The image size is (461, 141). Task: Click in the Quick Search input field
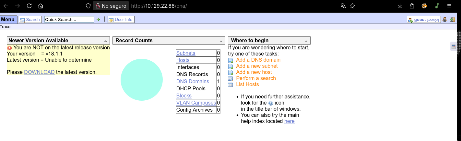tap(69, 20)
